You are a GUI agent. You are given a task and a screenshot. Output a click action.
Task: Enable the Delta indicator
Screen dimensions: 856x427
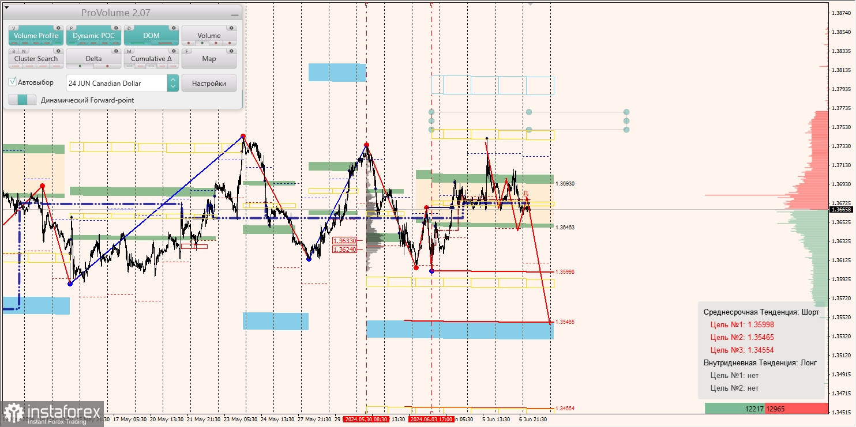(93, 59)
